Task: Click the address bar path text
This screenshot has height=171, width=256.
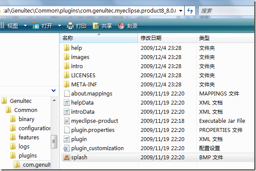Action: (89, 11)
